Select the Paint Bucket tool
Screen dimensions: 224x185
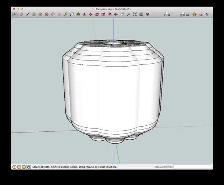(x=78, y=14)
